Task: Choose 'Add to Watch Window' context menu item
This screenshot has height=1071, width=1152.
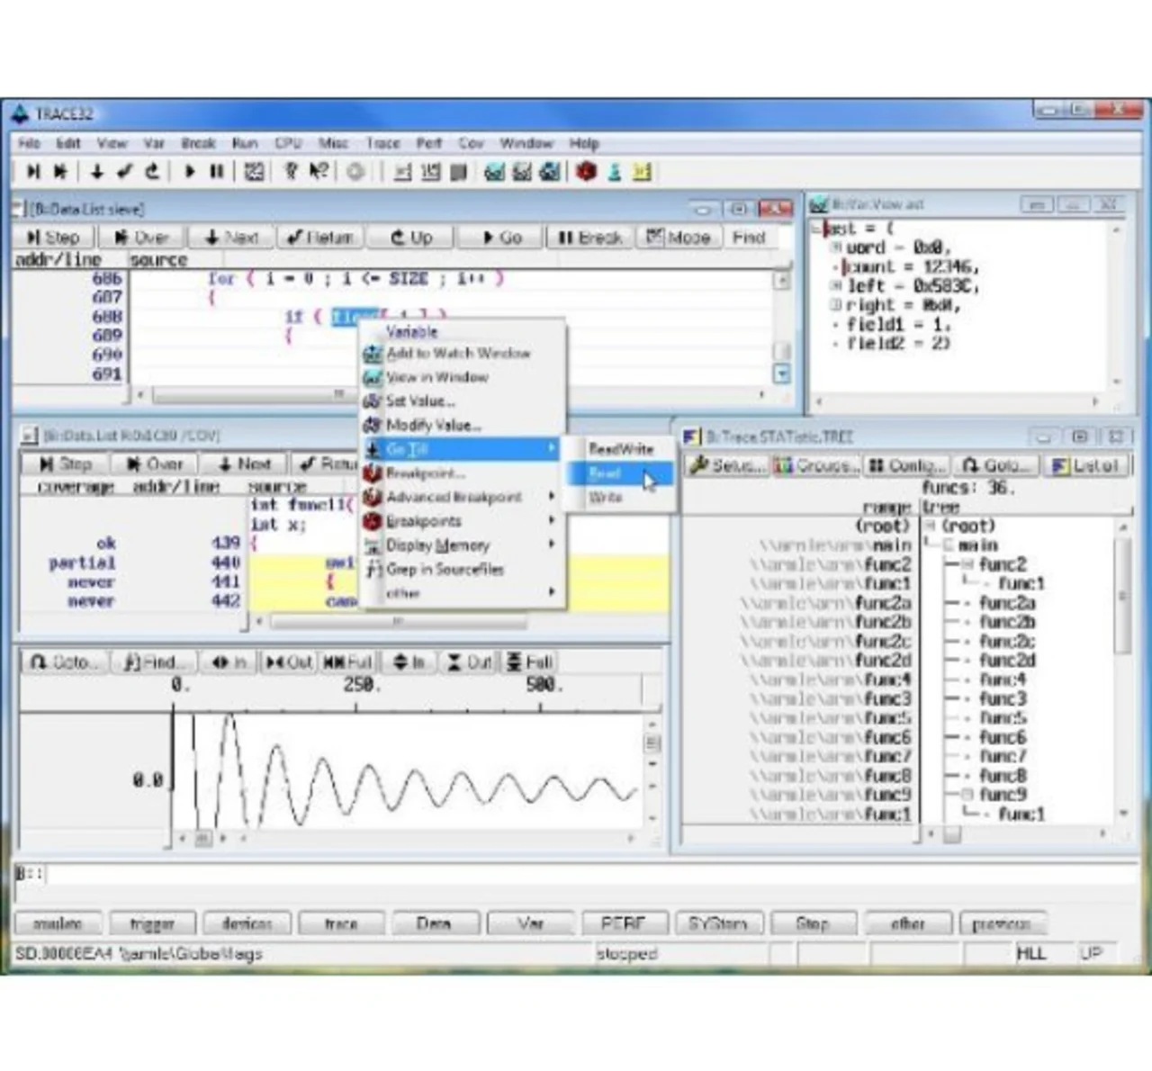Action: [x=457, y=354]
